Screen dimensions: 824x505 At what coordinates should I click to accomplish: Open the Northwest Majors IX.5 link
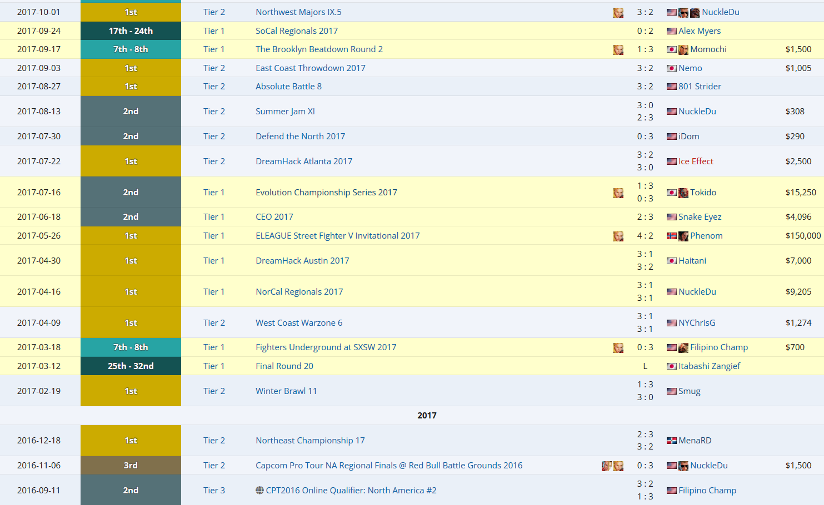pyautogui.click(x=298, y=12)
